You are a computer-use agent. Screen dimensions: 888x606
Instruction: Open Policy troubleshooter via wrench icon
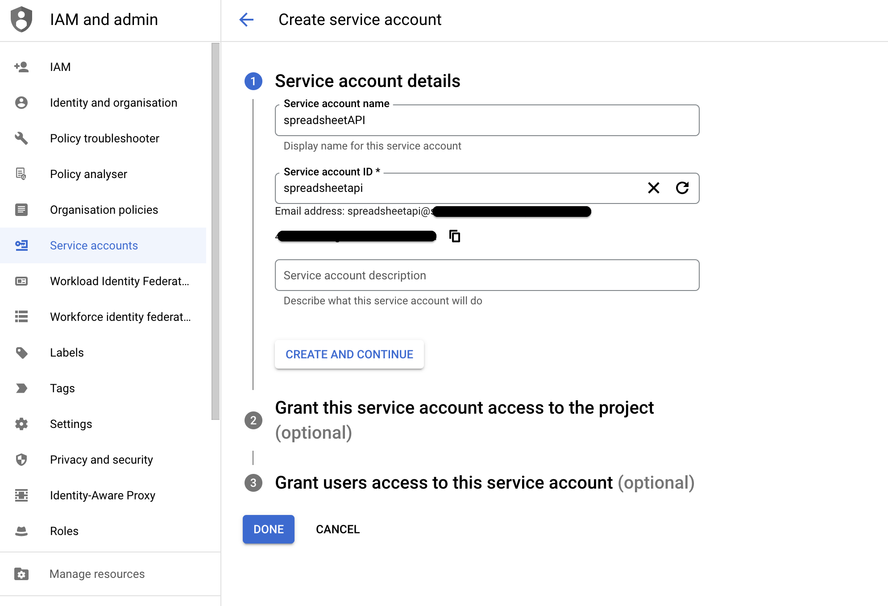(21, 138)
